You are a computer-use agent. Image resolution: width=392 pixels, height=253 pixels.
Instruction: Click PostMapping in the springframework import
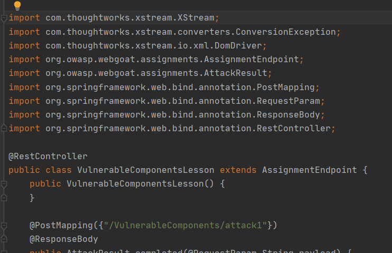click(285, 87)
